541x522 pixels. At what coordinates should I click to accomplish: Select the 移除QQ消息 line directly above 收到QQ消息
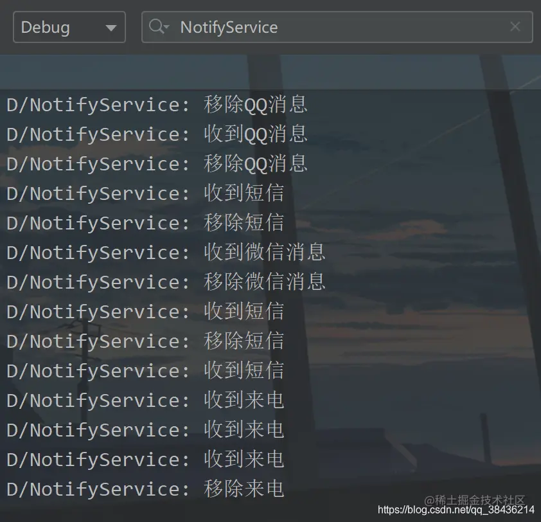coord(157,105)
